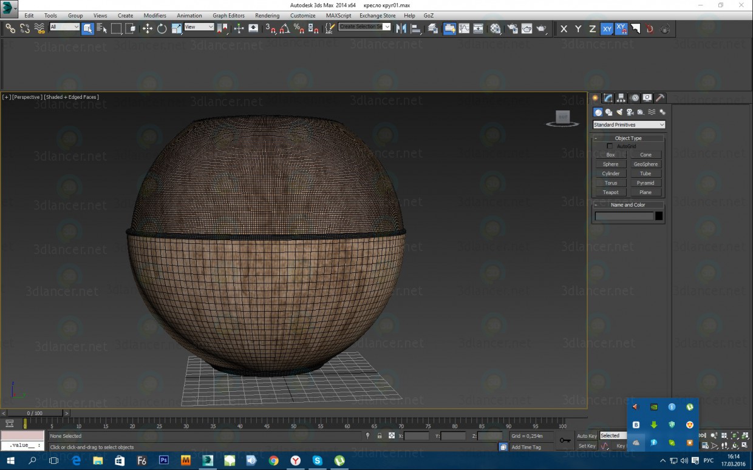Image resolution: width=753 pixels, height=470 pixels.
Task: Open the Edit Named Selection Sets icon
Action: 330,28
